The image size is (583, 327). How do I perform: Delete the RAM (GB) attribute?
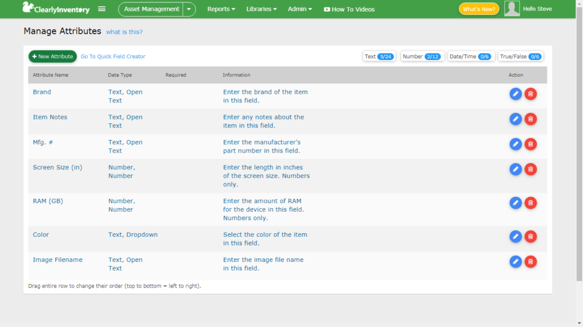tap(531, 203)
